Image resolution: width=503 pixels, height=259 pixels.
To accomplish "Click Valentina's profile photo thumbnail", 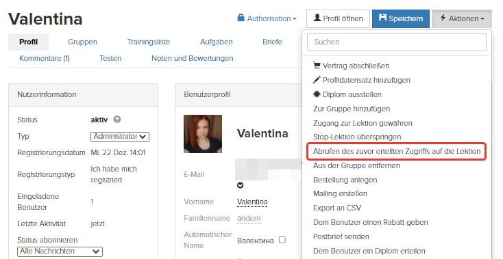I will [203, 134].
